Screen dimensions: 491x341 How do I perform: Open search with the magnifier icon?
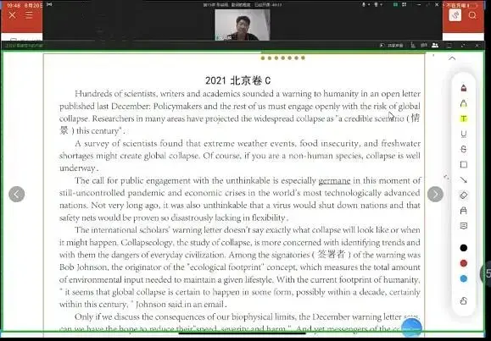coord(472,15)
